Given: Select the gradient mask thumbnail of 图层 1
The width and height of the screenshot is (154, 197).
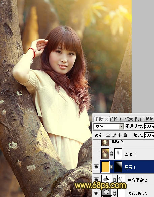Looking at the screenshot, I should tap(118, 167).
